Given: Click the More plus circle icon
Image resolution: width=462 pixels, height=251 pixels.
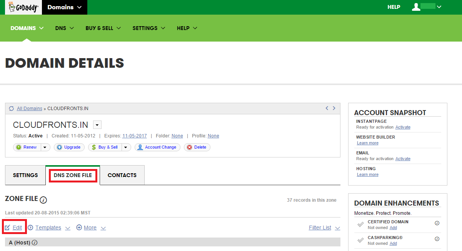Looking at the screenshot, I should coord(79,228).
